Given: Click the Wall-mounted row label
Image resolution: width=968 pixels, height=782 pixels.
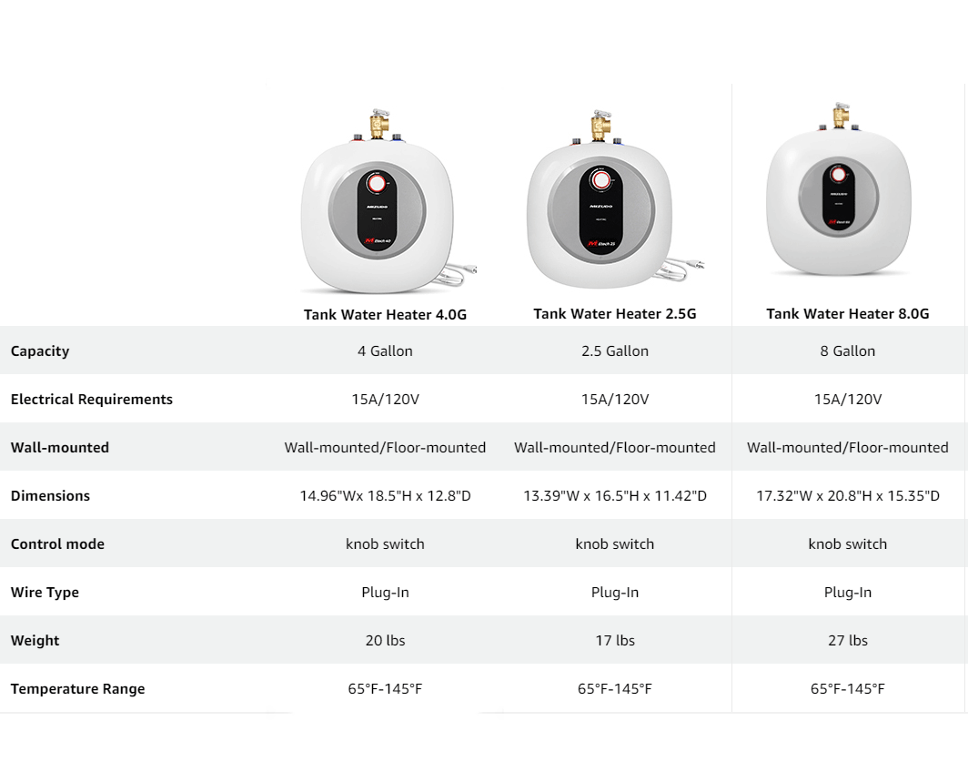Looking at the screenshot, I should pos(60,447).
